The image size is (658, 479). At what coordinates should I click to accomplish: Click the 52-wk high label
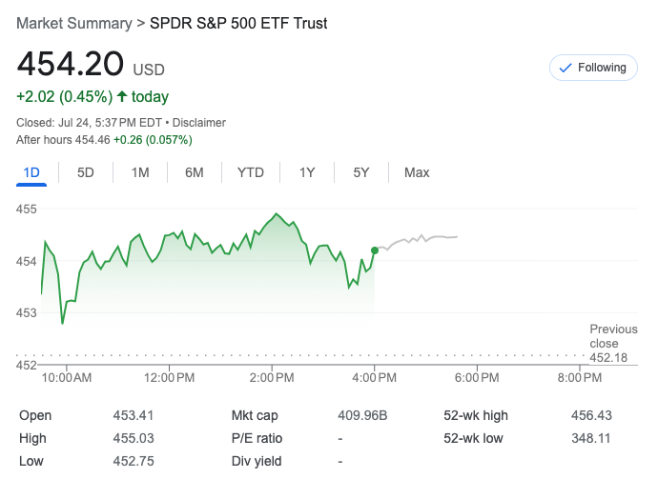point(477,415)
